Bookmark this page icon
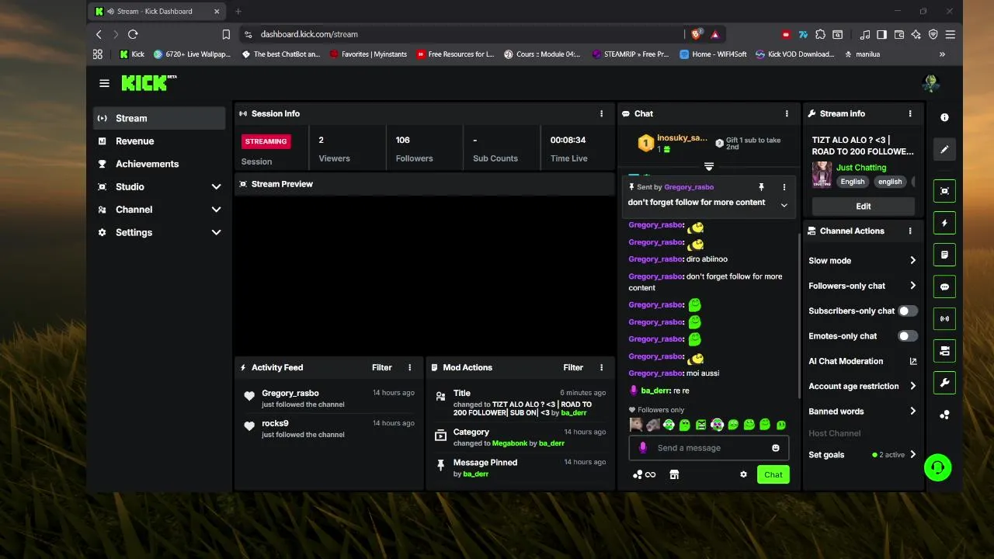 [226, 34]
